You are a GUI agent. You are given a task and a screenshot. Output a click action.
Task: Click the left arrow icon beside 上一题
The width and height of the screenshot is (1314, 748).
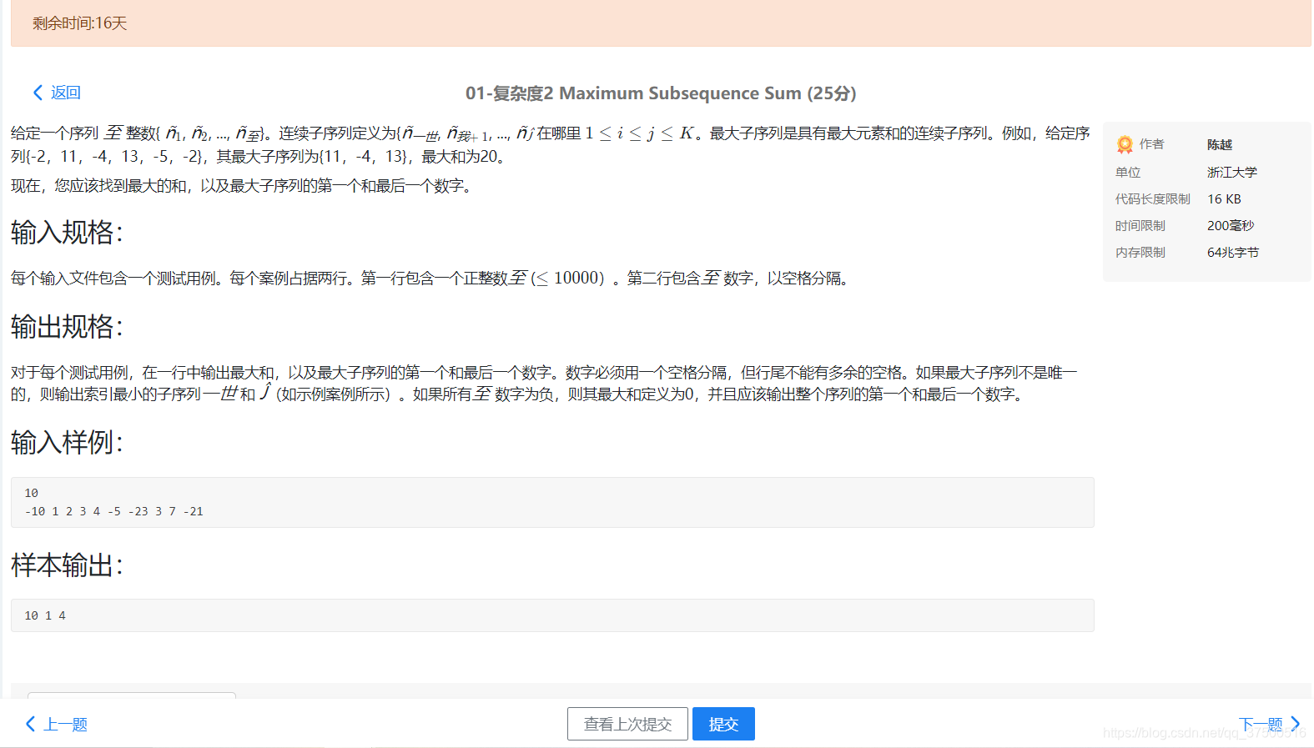[31, 724]
